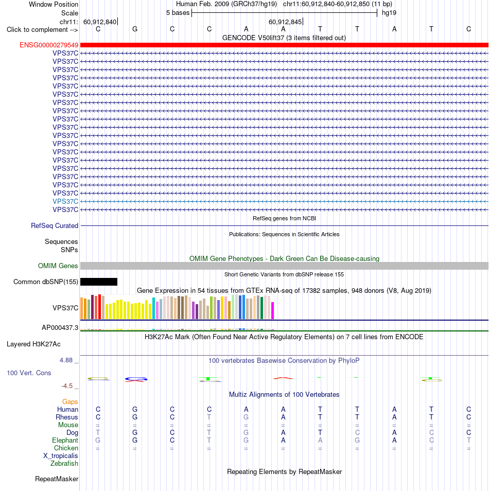Click the Rhesus species label
The height and width of the screenshot is (491, 489).
point(67,417)
